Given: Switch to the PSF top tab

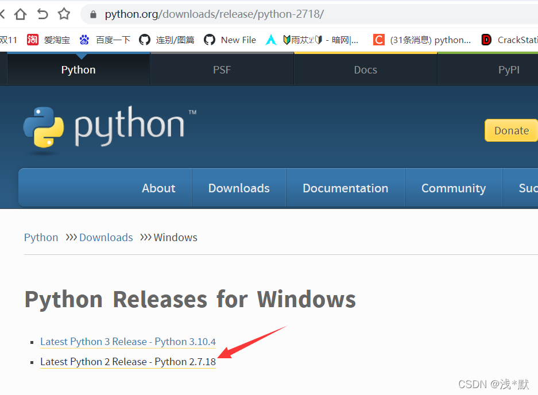Looking at the screenshot, I should click(x=222, y=69).
